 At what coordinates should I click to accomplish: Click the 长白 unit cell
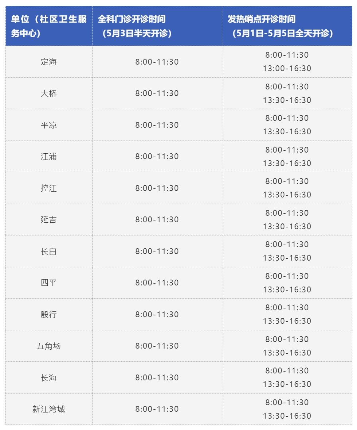click(49, 252)
